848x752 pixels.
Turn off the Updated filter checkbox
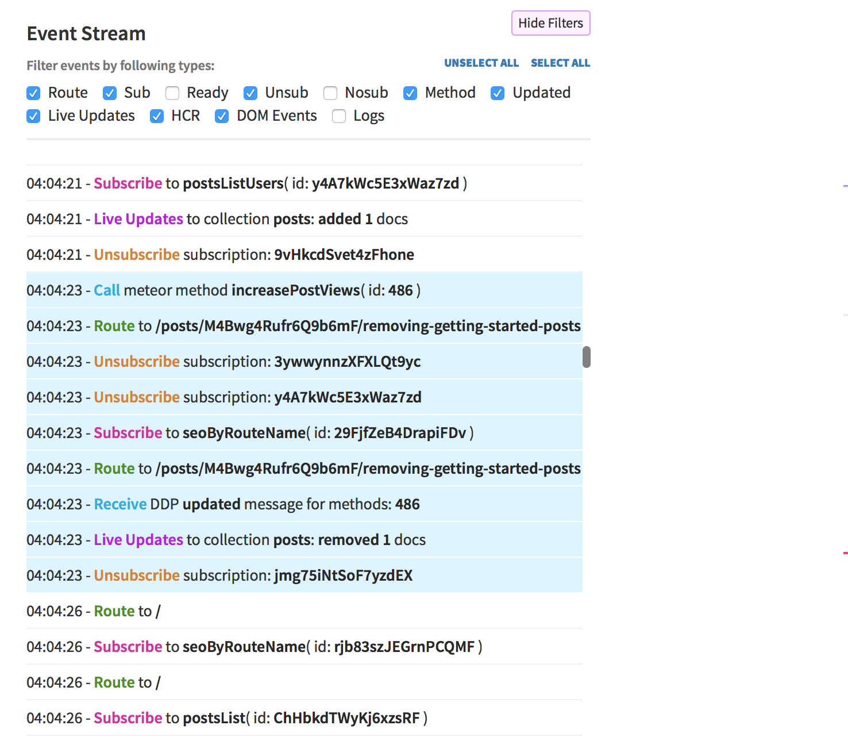(x=498, y=93)
